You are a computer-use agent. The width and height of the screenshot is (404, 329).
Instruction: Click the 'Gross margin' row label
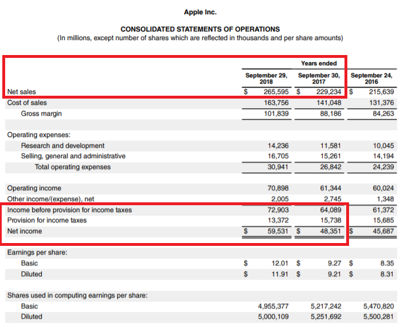pyautogui.click(x=41, y=113)
